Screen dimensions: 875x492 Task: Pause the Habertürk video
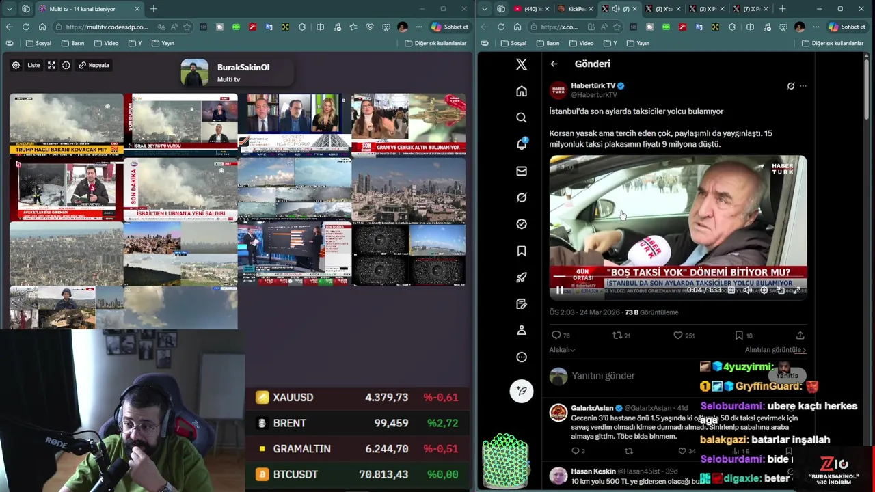click(559, 290)
